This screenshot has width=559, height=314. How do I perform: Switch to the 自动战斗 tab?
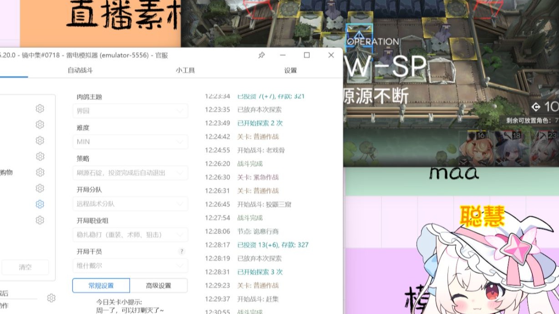pyautogui.click(x=80, y=70)
